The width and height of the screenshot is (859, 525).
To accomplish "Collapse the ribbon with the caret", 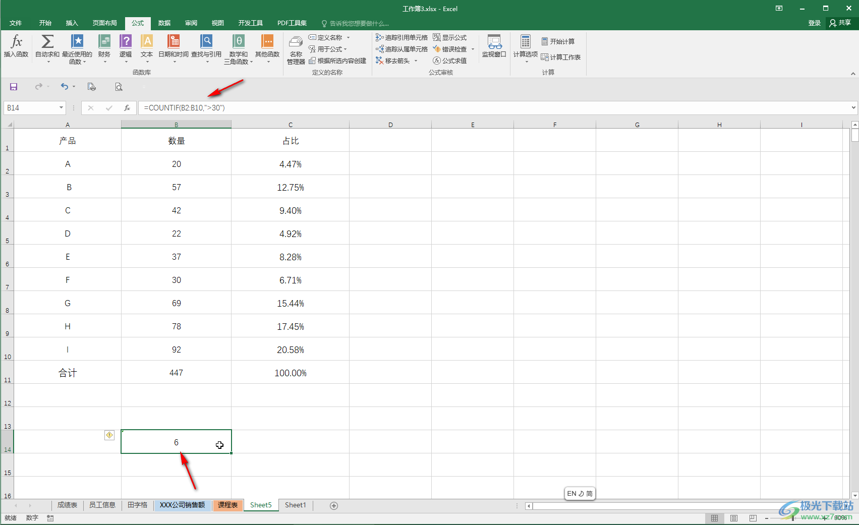I will [853, 74].
